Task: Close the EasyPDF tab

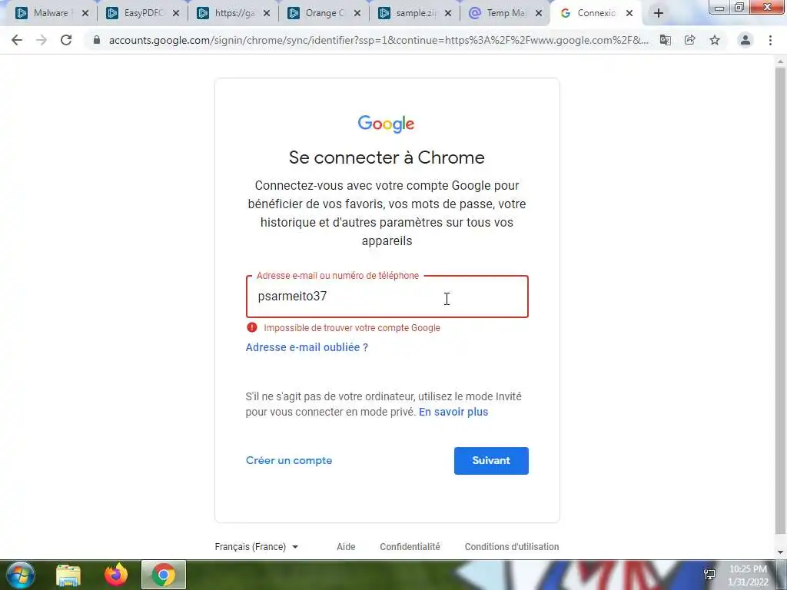Action: 176,14
